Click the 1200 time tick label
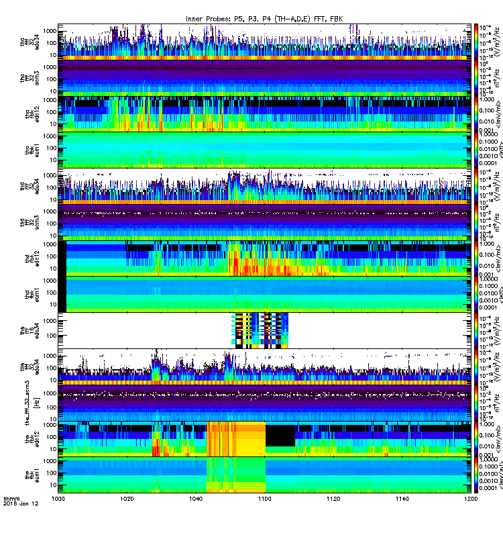This screenshot has height=537, width=503. pyautogui.click(x=471, y=499)
